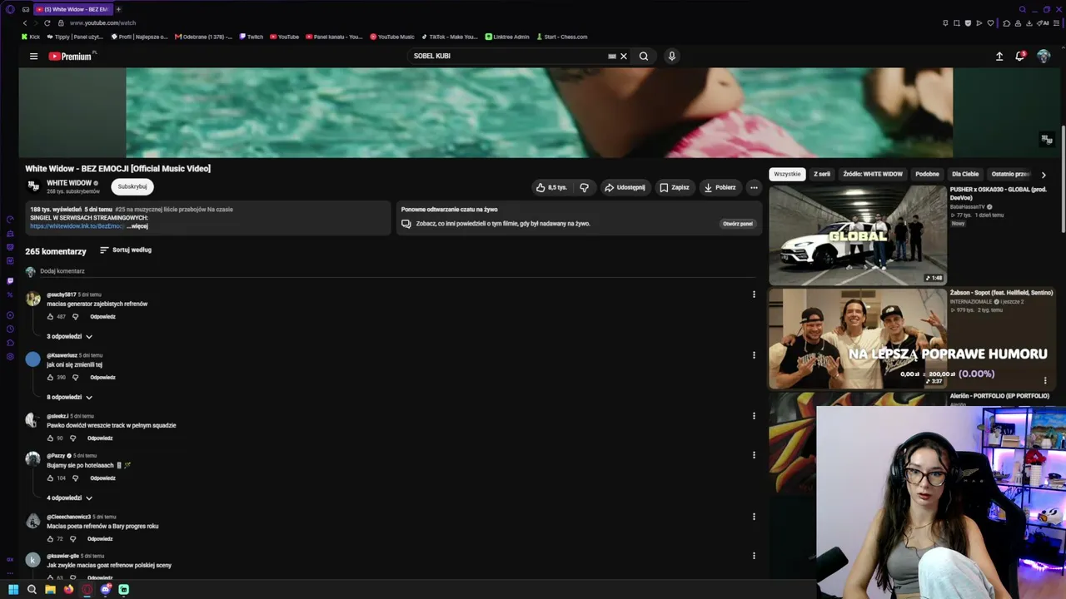Click the Udostępnij share button
Viewport: 1066px width, 599px height.
click(x=625, y=187)
